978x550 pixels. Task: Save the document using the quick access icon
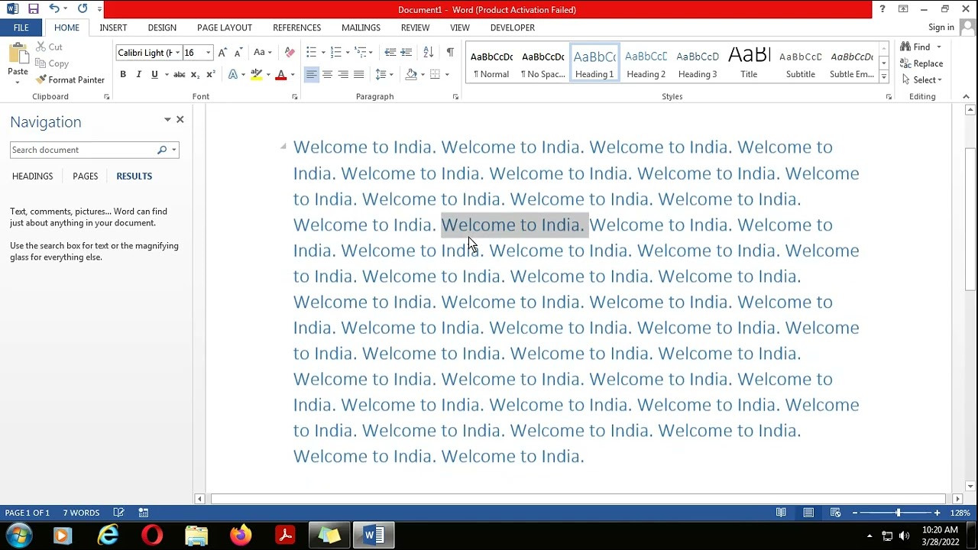[x=33, y=9]
